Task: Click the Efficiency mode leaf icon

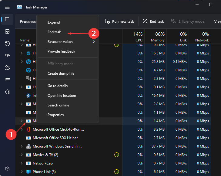Action: coord(174,21)
